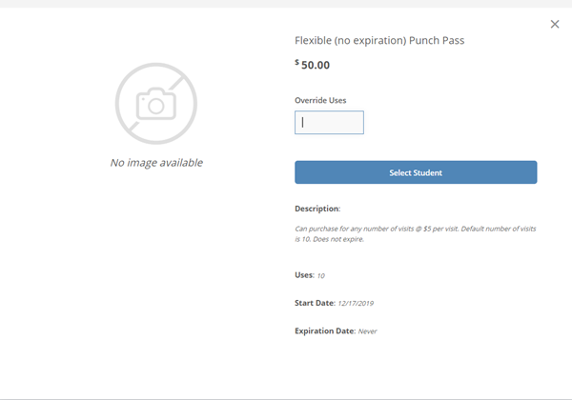Click the Override Uses label
The image size is (572, 400).
tap(320, 100)
